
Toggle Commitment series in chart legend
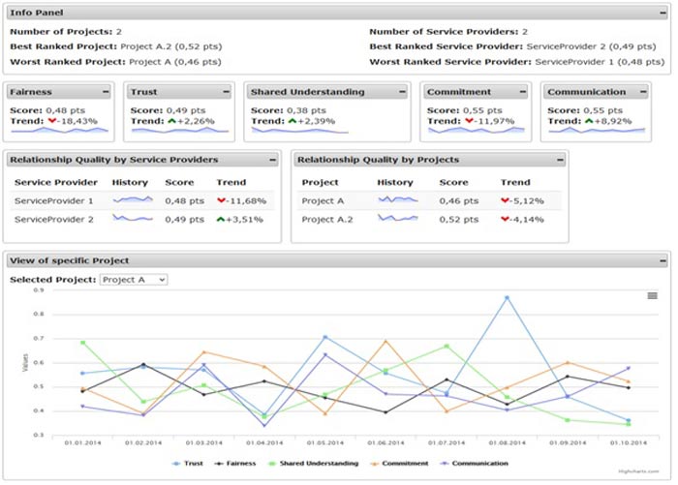tap(400, 464)
